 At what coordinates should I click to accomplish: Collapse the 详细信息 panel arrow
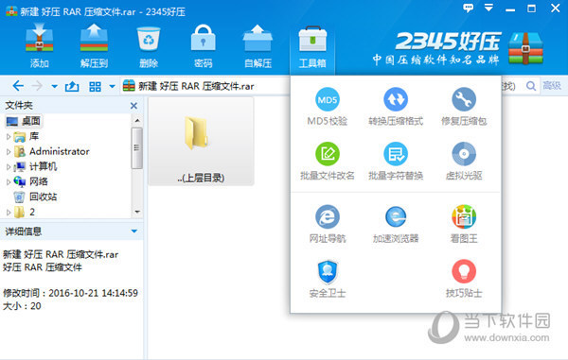[134, 231]
